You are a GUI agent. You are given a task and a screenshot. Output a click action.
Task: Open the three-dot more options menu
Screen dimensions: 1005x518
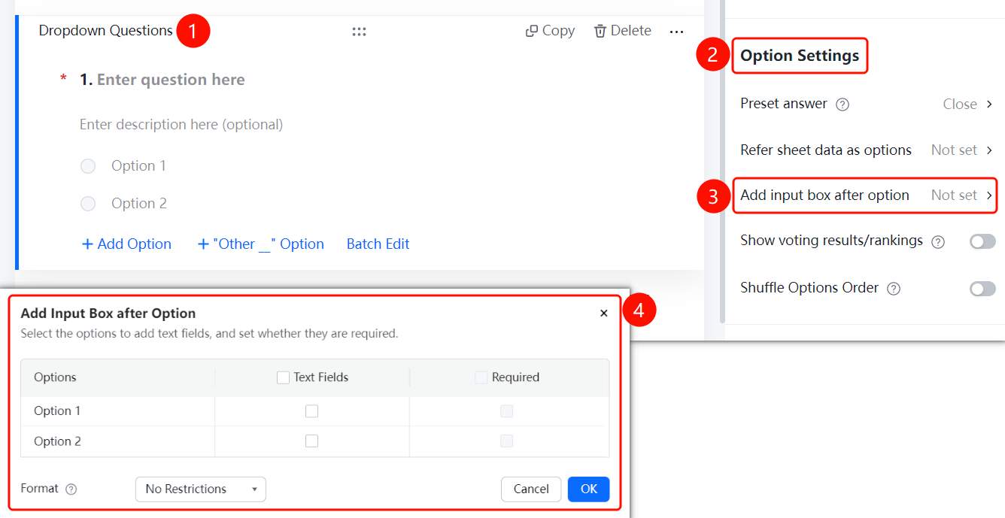click(x=676, y=32)
